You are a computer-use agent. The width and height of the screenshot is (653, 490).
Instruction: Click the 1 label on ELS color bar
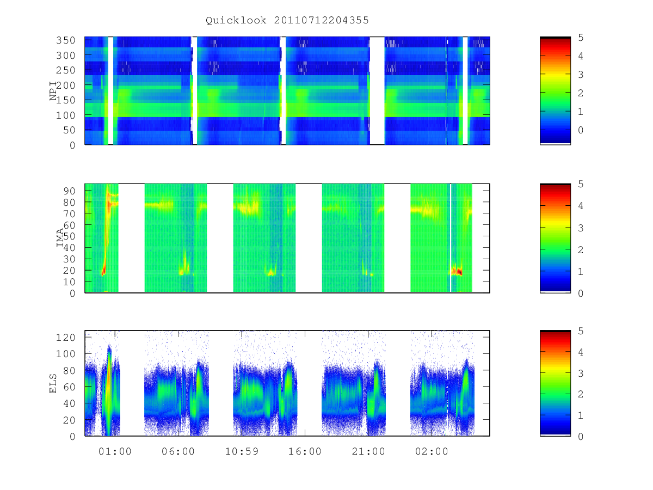(x=581, y=415)
